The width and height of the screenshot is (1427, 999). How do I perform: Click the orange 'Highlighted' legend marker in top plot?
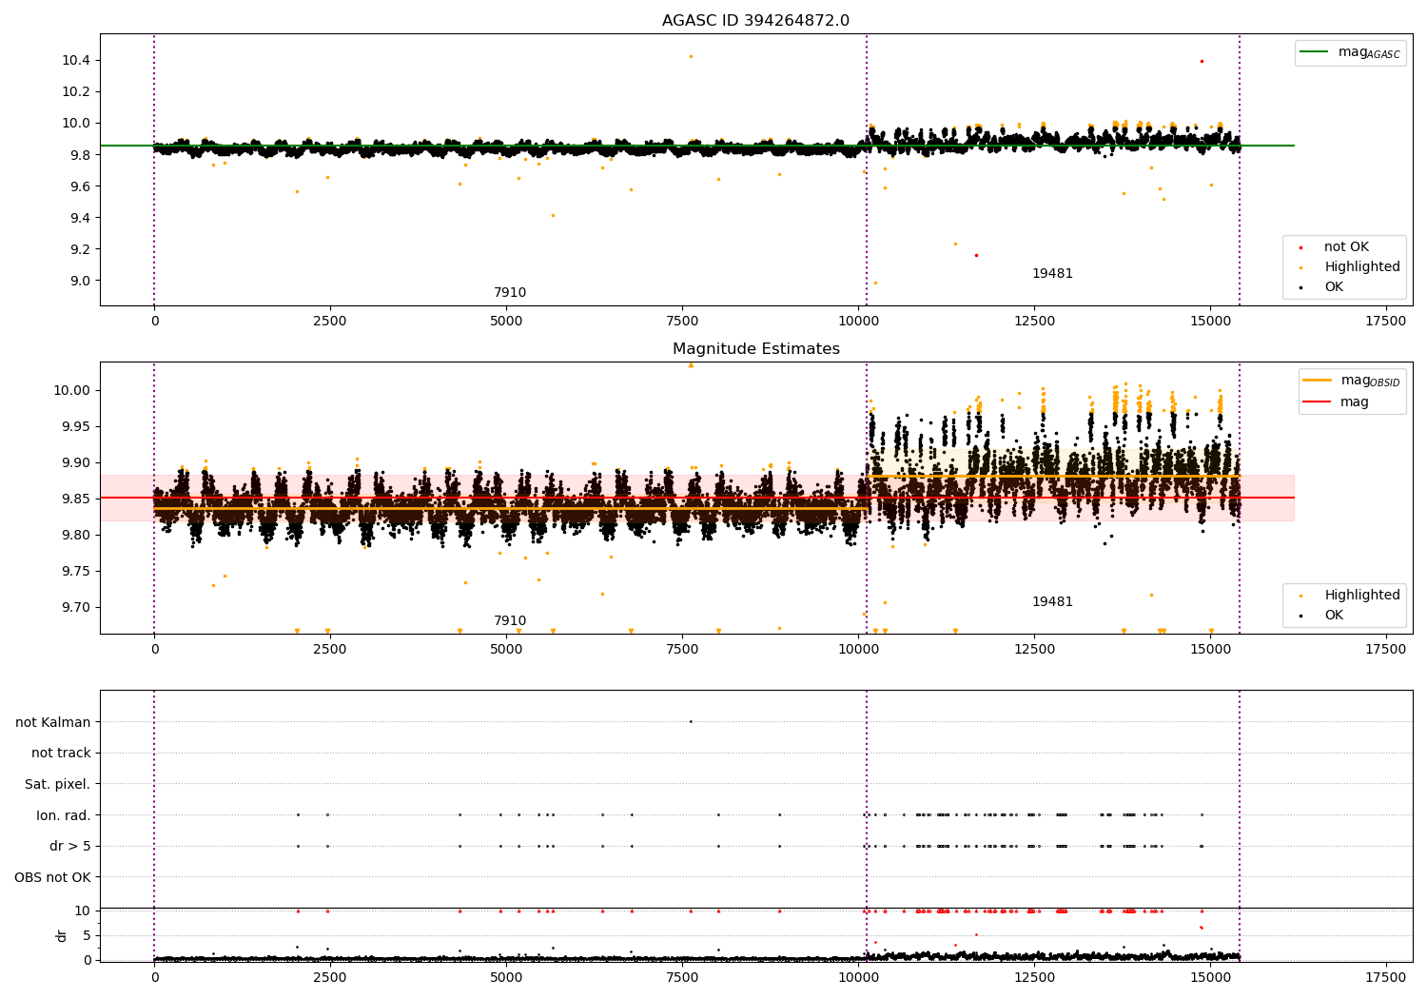point(1300,267)
